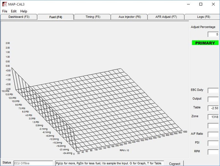This screenshot has height=166, width=220.
Task: Click the '2.50' vertical axis label
Action: tap(8, 43)
